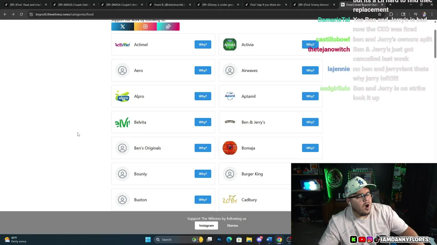The image size is (437, 245).
Task: Click the Why? button for Bounty
Action: pyautogui.click(x=203, y=174)
